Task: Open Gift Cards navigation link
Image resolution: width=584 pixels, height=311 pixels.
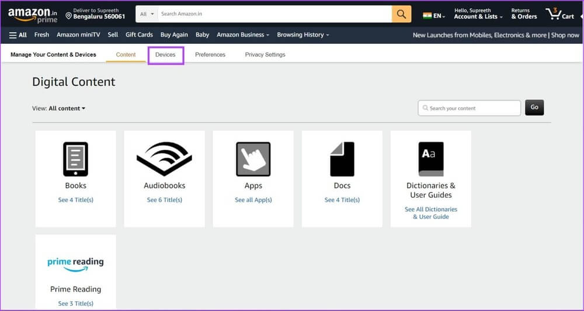Action: coord(140,35)
